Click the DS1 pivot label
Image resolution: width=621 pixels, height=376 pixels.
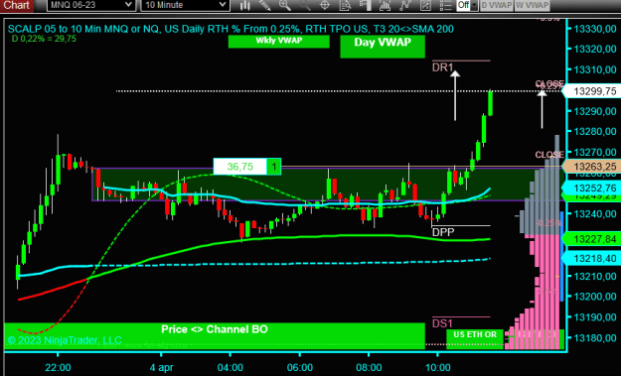(x=442, y=323)
